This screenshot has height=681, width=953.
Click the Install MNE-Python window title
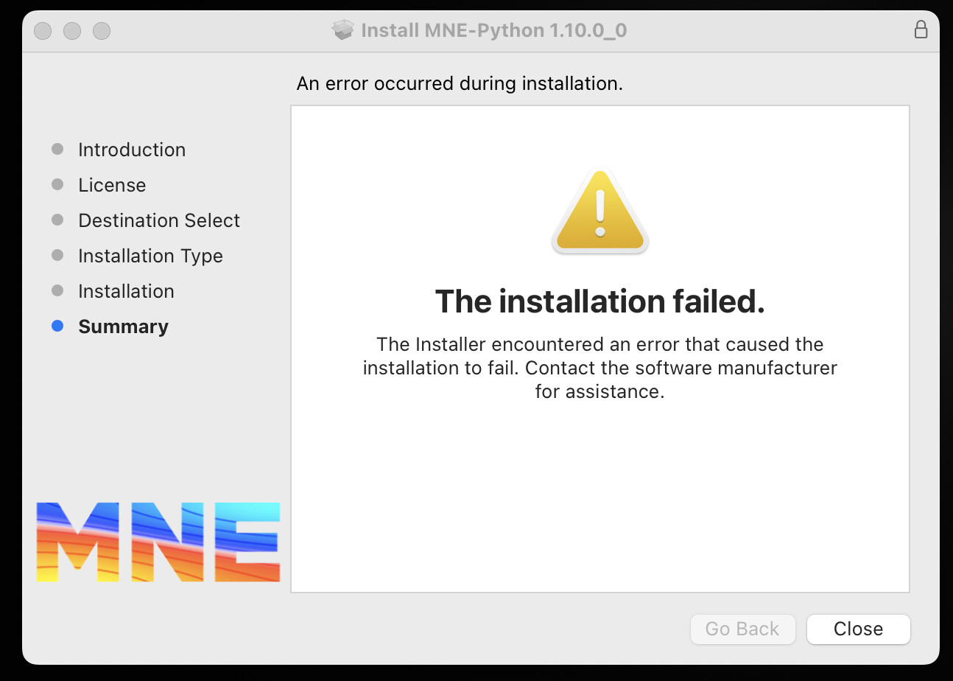pos(494,30)
